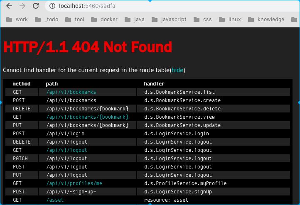Click the method column header
Screen dimensions: 300x205
coord(22,84)
